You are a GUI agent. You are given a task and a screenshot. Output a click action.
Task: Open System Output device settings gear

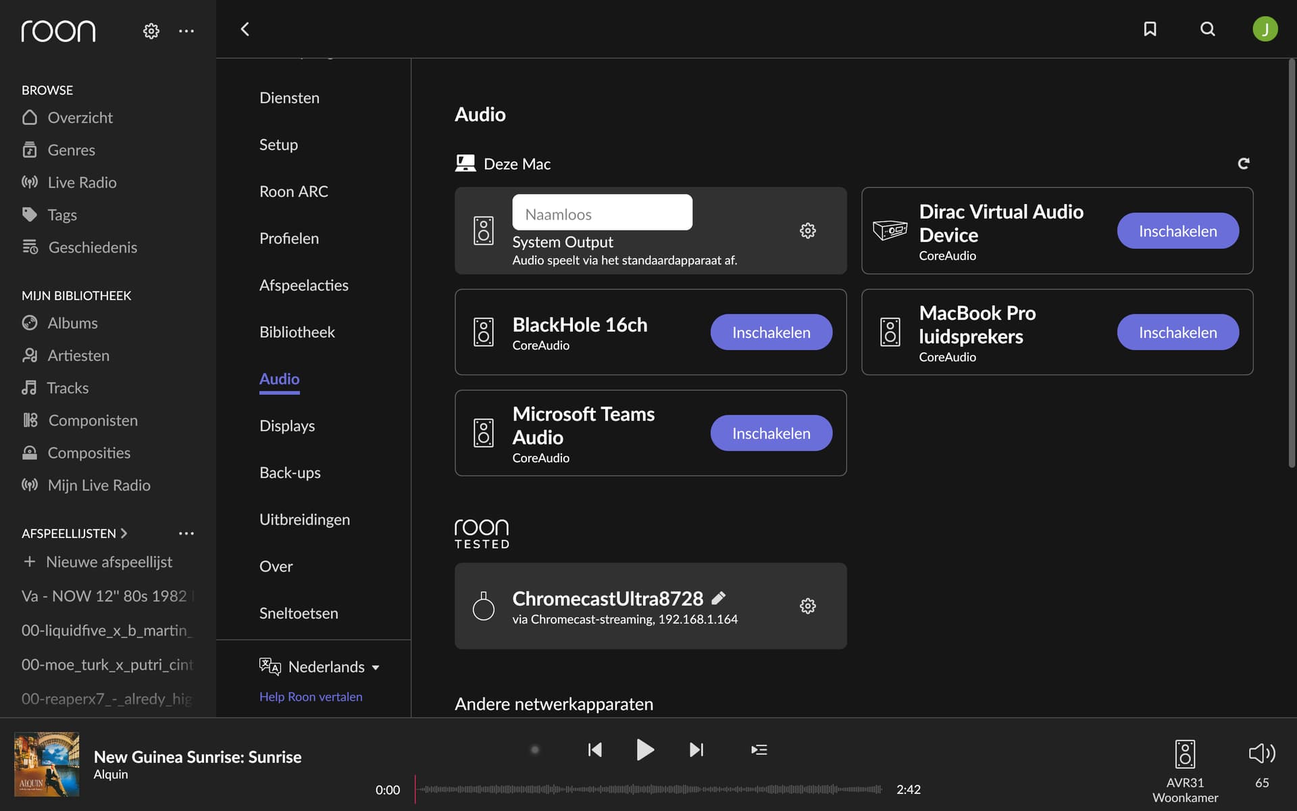click(x=808, y=230)
